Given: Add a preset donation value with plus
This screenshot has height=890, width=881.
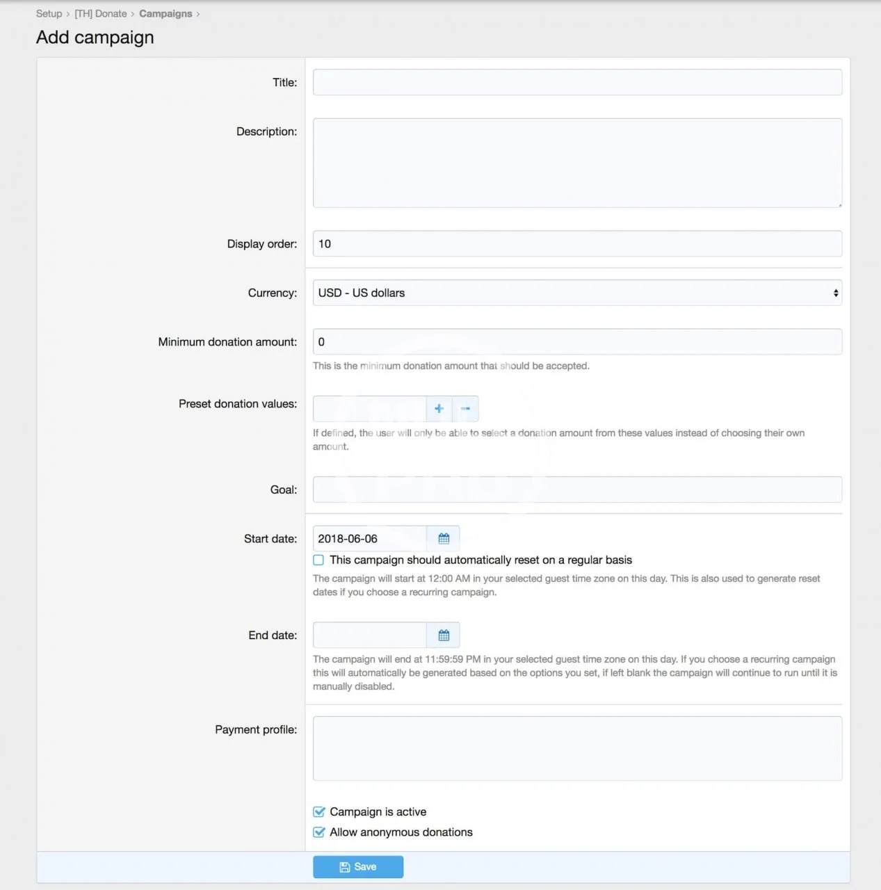Looking at the screenshot, I should pyautogui.click(x=439, y=409).
